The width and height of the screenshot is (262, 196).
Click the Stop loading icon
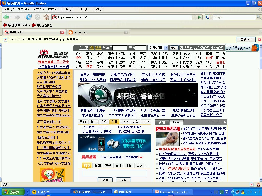(x=38, y=17)
